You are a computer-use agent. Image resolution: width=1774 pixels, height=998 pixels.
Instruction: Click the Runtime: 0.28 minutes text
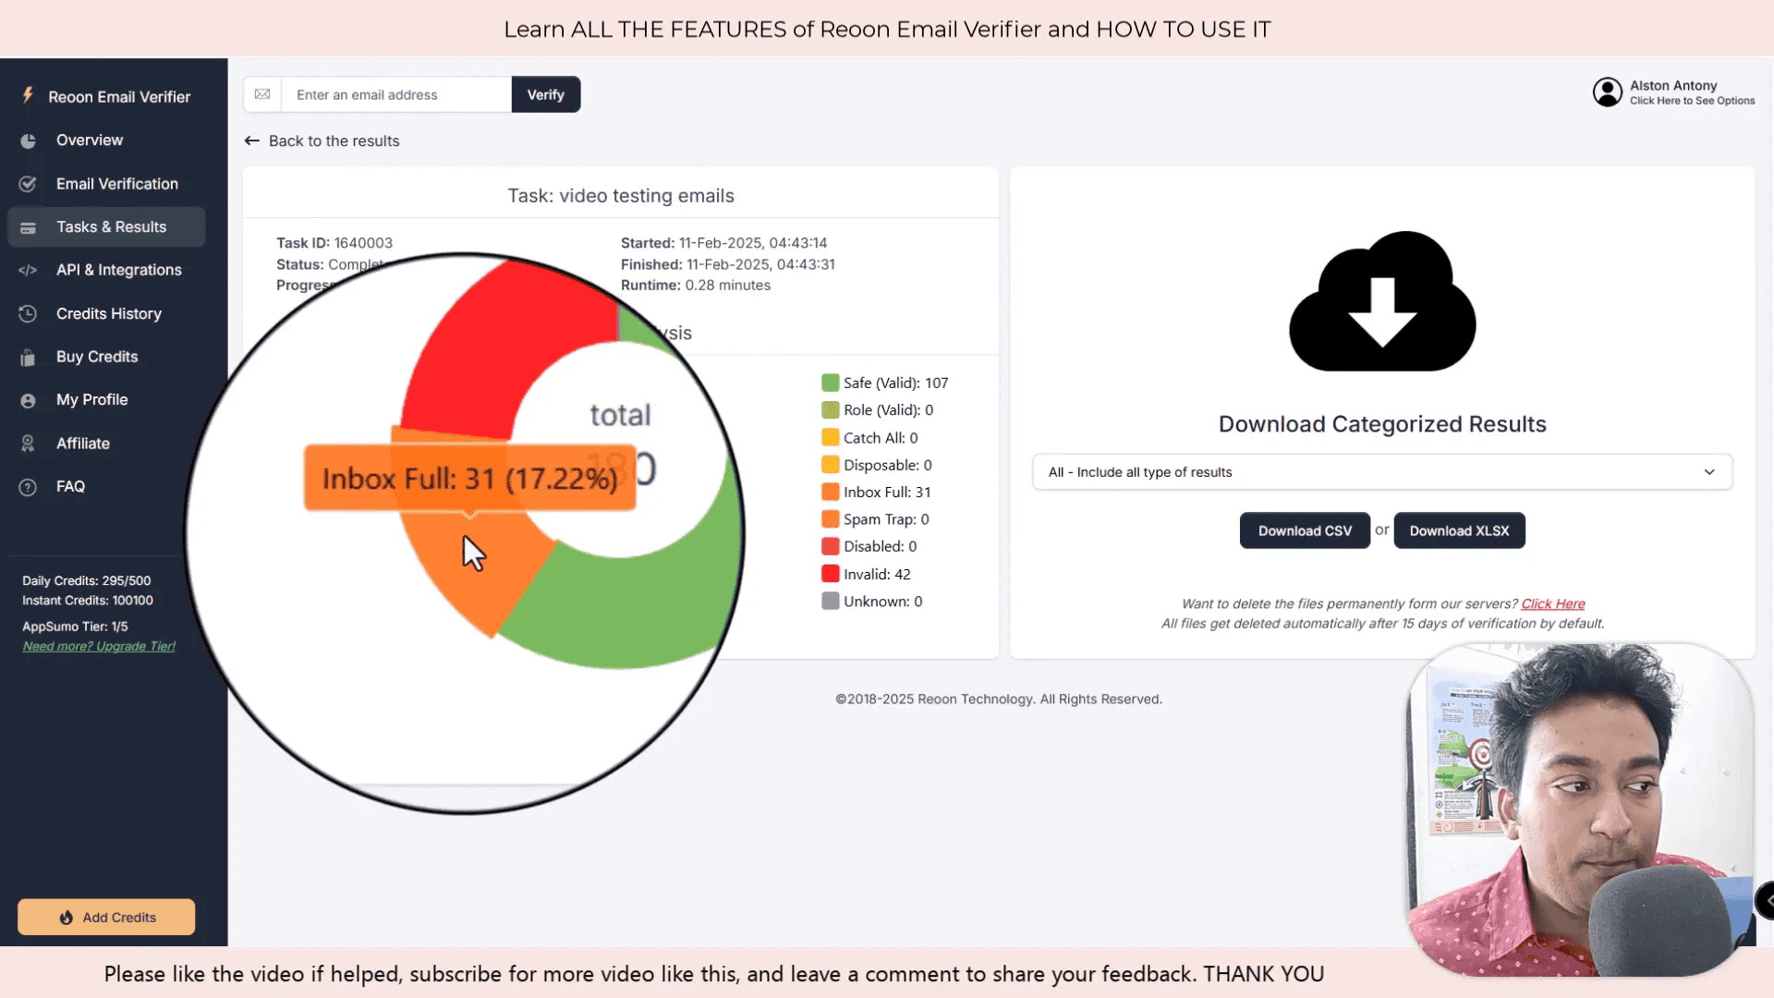point(696,286)
